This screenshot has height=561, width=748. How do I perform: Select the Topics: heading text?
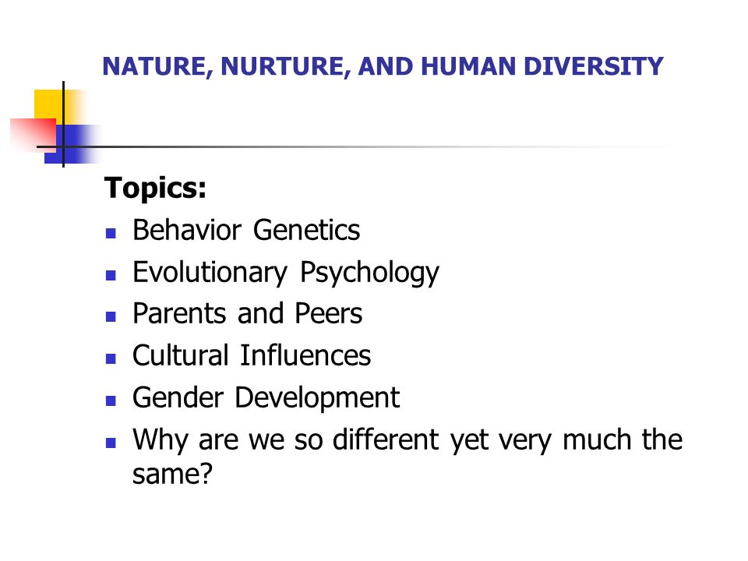tap(156, 188)
